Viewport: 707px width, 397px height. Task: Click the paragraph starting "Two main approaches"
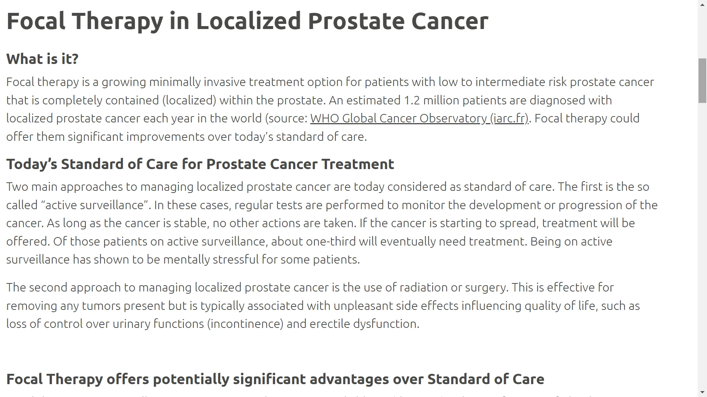(332, 223)
